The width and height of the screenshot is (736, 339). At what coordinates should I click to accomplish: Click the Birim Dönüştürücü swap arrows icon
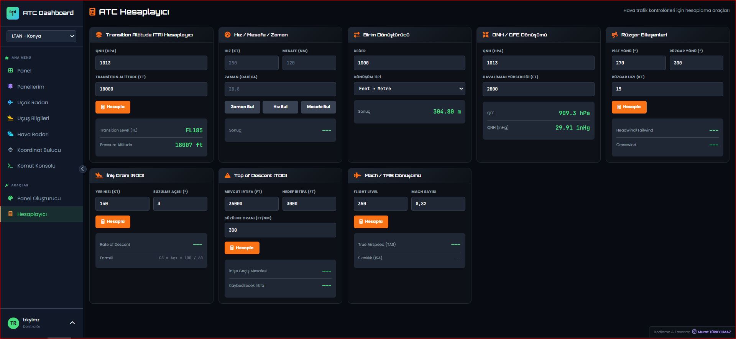coord(356,35)
